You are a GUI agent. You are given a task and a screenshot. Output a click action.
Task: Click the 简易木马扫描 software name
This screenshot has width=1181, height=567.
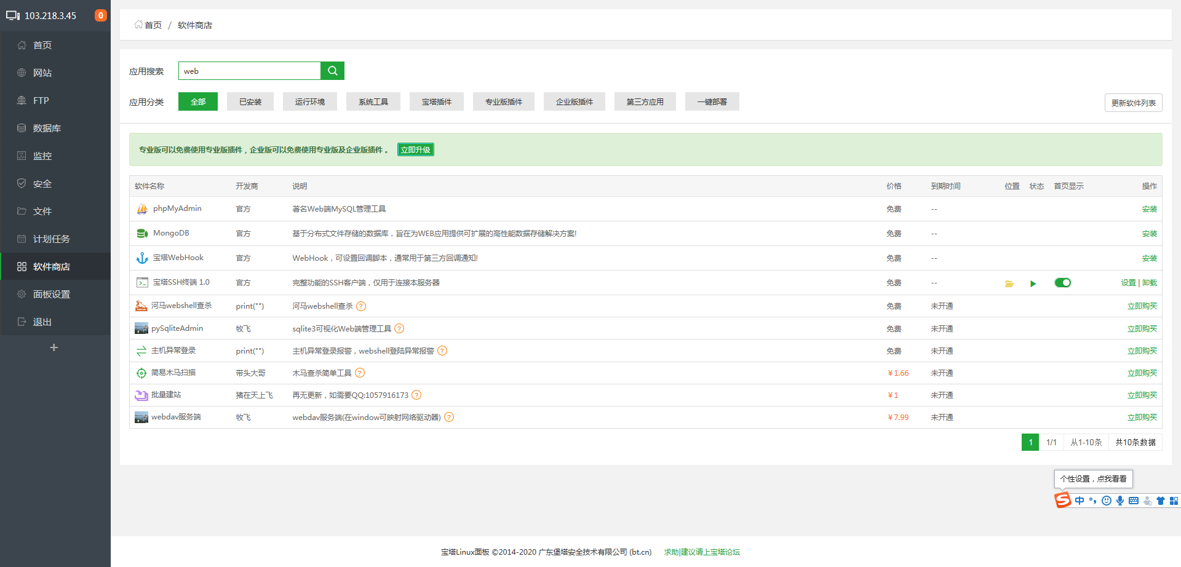coord(173,373)
